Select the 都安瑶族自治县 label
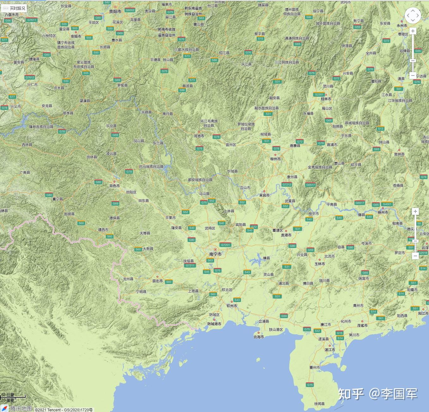 [200, 180]
